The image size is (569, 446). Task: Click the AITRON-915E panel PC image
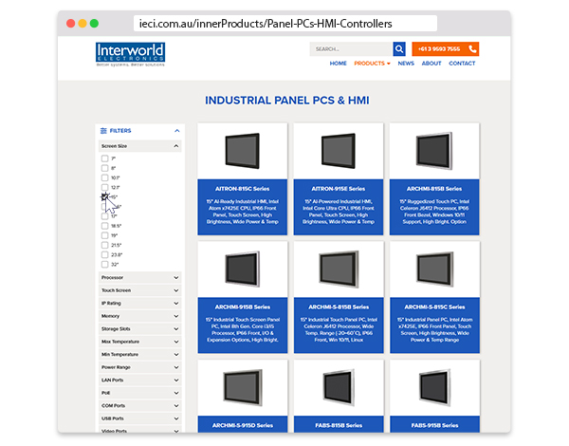[x=339, y=151]
